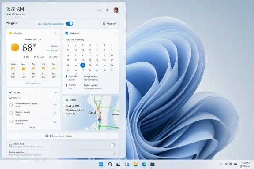254x169 pixels.
Task: Star the Buy groceries task
Action: coord(56,122)
